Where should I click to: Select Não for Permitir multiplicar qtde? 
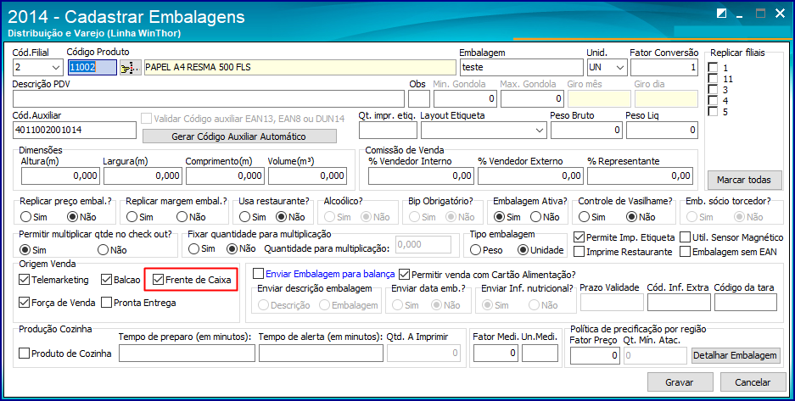click(104, 249)
